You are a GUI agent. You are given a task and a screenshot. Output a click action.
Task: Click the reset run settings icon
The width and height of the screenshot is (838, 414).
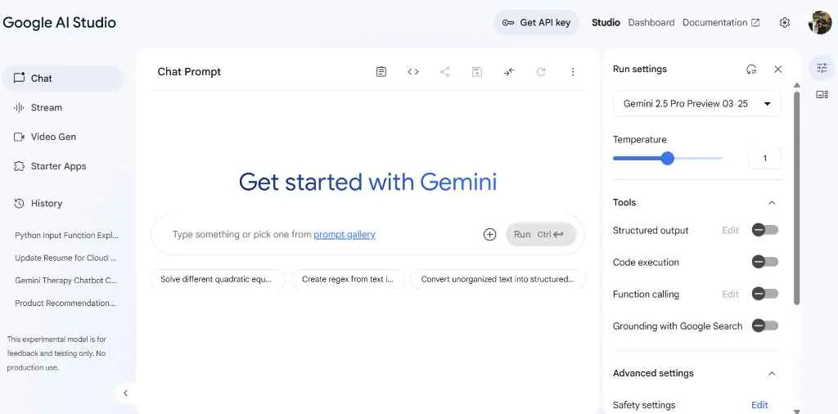tap(751, 69)
